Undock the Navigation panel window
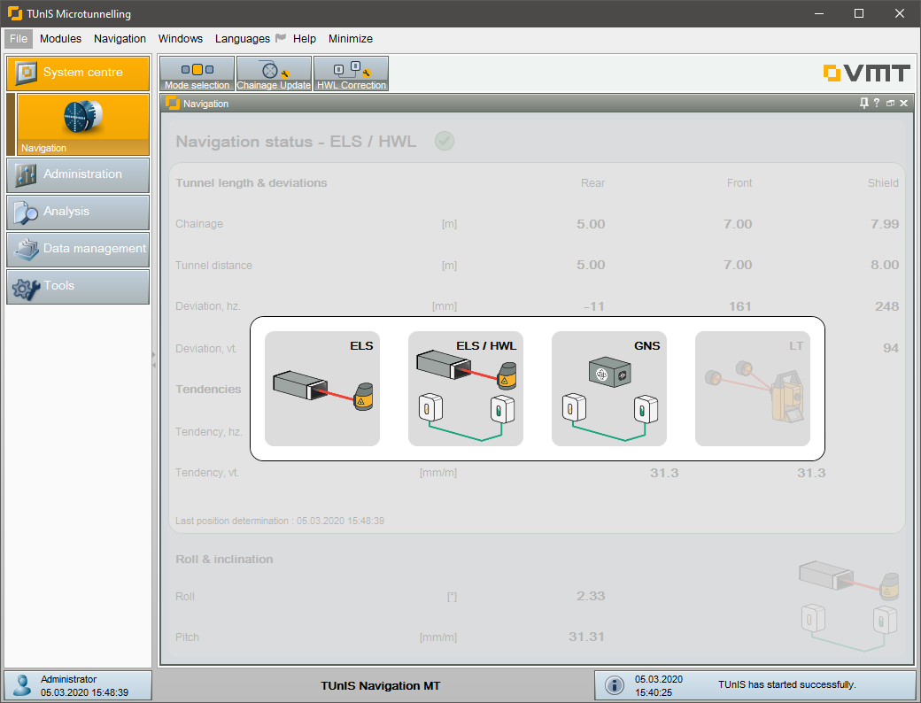This screenshot has width=921, height=703. coord(891,104)
